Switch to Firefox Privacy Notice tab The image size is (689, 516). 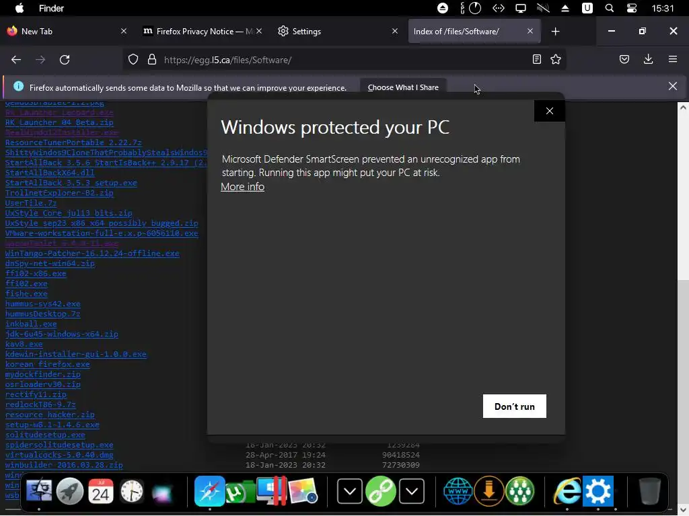(202, 31)
